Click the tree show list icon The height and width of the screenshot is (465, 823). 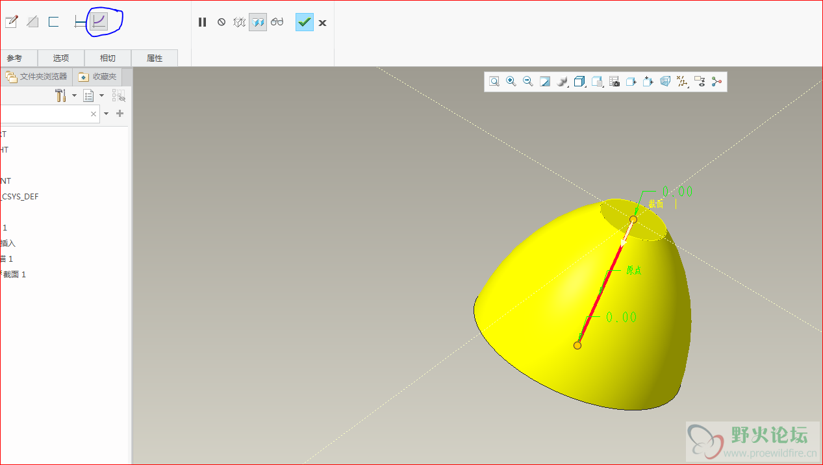88,95
